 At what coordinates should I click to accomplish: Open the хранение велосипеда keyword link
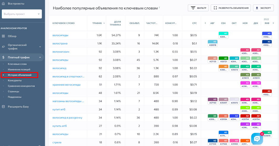(x=66, y=84)
